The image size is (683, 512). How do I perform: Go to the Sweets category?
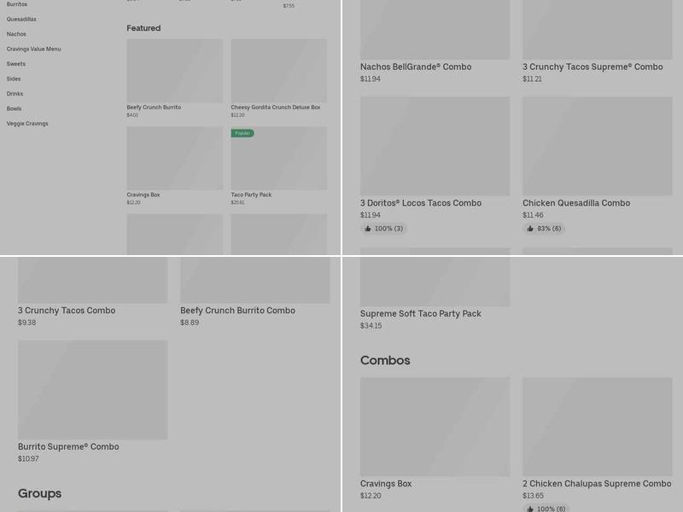coord(15,64)
